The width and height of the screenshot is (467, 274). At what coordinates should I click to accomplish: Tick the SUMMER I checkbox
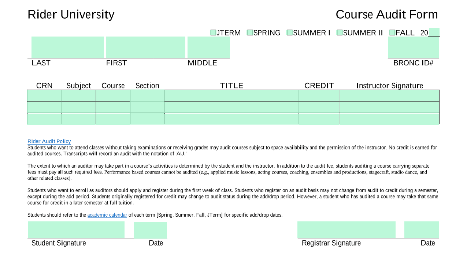(x=290, y=33)
